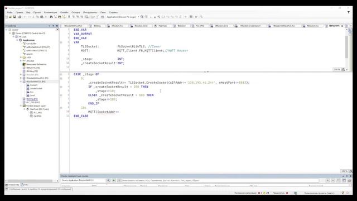
Task: Click the magnifier icon beside cross-reference field
Action: (x=108, y=180)
